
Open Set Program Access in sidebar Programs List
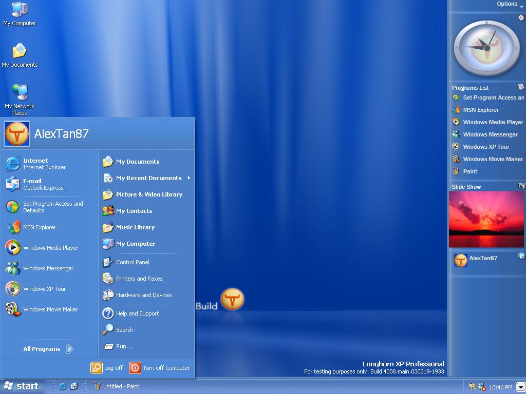pos(488,97)
